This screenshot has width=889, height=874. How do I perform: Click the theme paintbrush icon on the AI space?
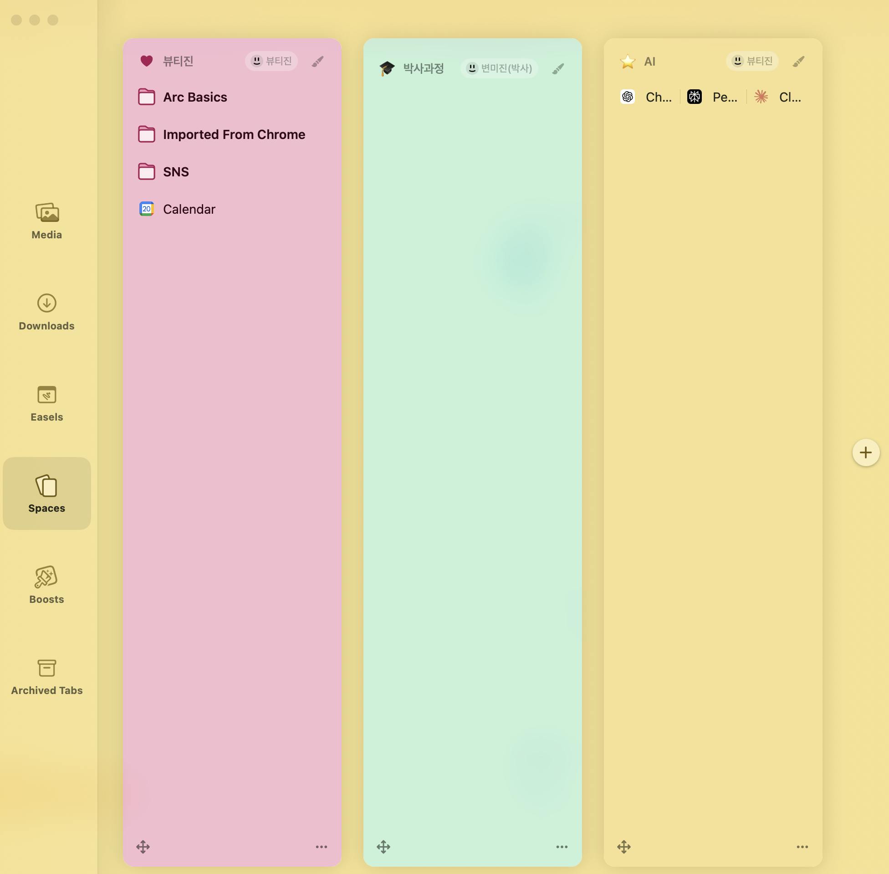pos(798,62)
